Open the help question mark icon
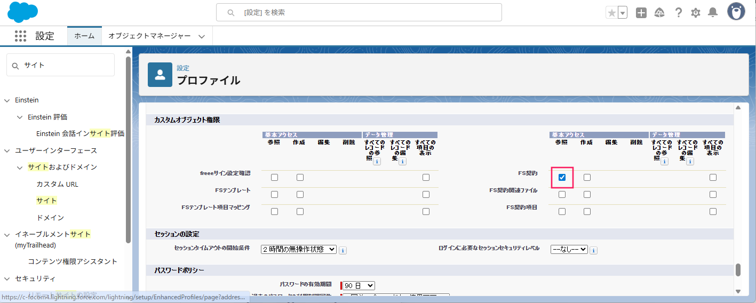The image size is (756, 303). (x=678, y=13)
